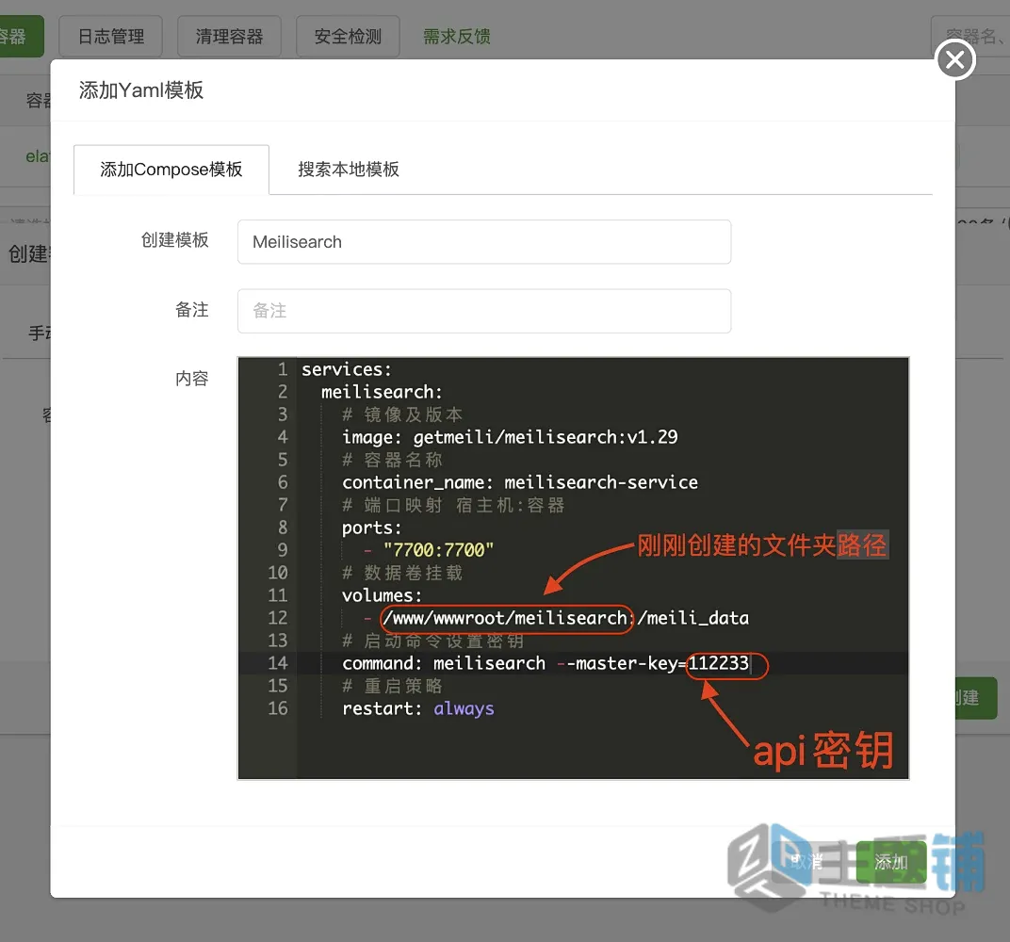
Task: Click container_name: meilisearch-service line
Action: pos(520,482)
